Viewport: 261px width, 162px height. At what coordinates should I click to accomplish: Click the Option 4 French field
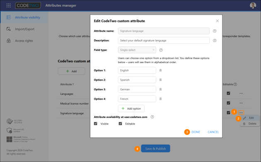pyautogui.click(x=137, y=99)
